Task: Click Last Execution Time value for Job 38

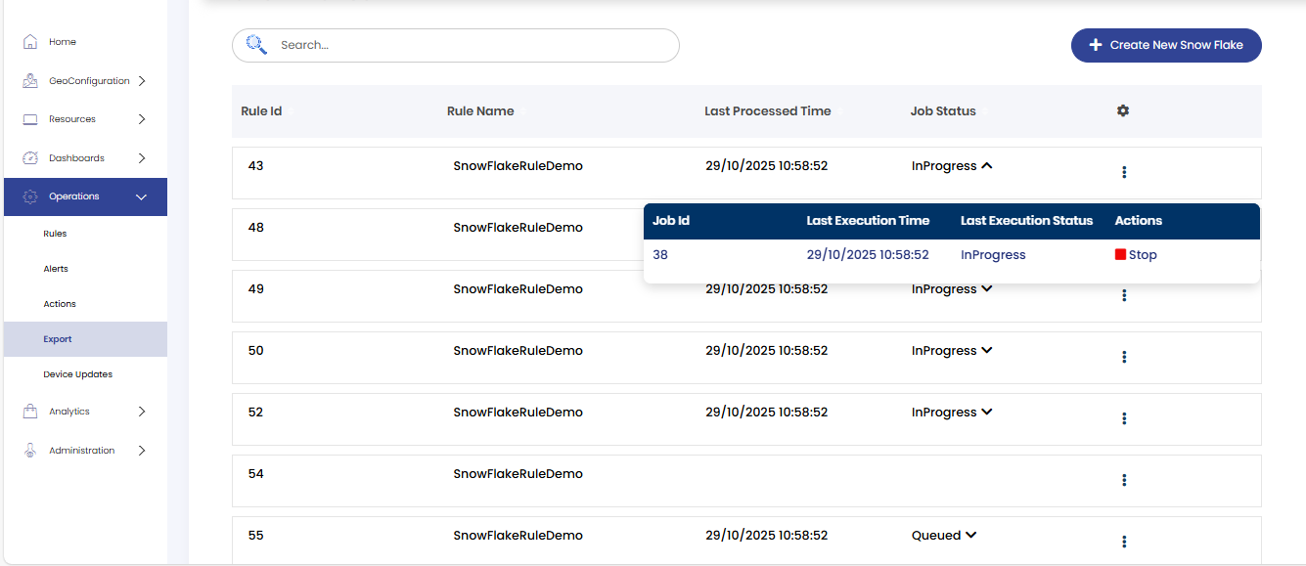Action: pyautogui.click(x=868, y=255)
